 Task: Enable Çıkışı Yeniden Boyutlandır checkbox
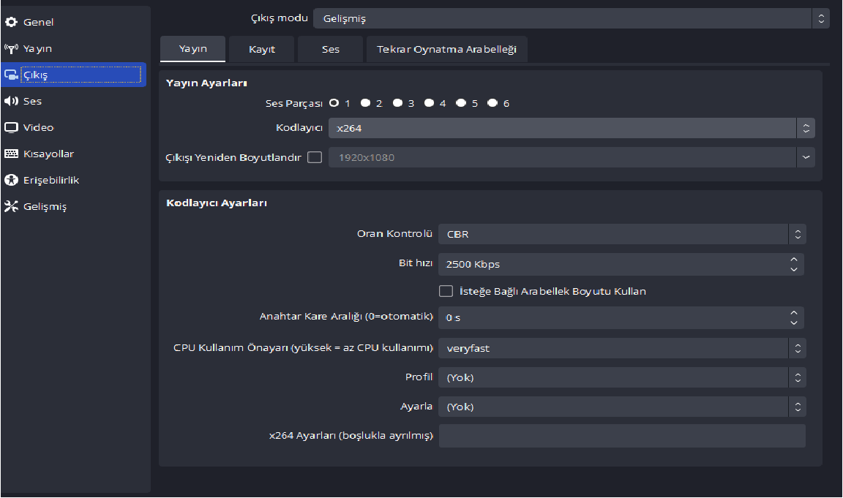315,157
